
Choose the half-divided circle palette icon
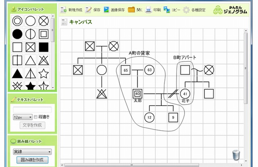tap(31, 35)
